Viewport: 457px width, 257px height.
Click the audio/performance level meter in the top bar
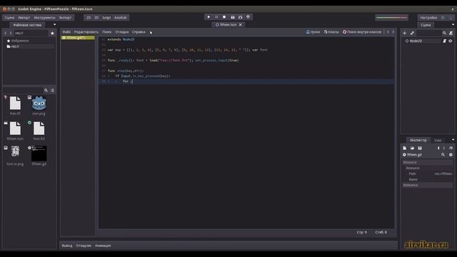pyautogui.click(x=392, y=17)
